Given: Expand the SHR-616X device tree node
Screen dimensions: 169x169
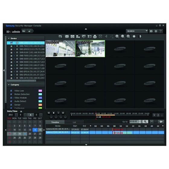Looking at the screenshot, I should click(14, 53).
